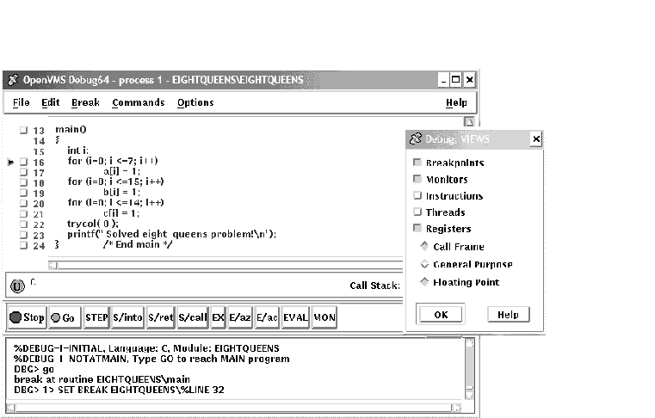
Task: Click Help in Debug Views dialog
Action: (508, 315)
